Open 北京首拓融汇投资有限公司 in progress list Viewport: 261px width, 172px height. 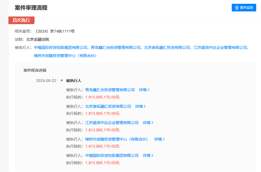point(108,106)
